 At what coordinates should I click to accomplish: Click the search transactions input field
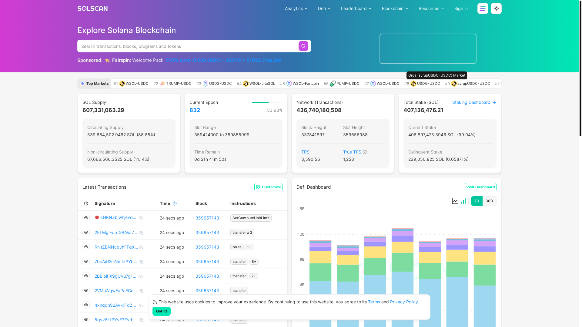189,46
